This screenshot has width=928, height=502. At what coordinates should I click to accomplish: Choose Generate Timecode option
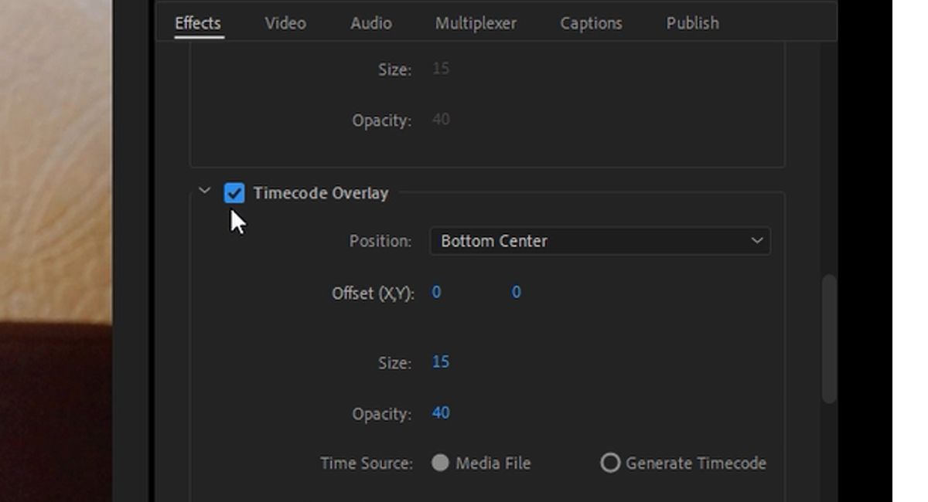click(611, 463)
